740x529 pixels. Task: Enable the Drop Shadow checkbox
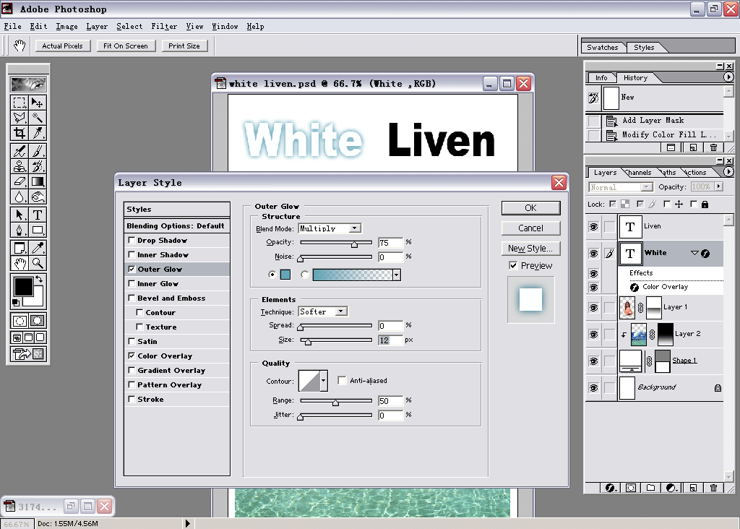132,240
